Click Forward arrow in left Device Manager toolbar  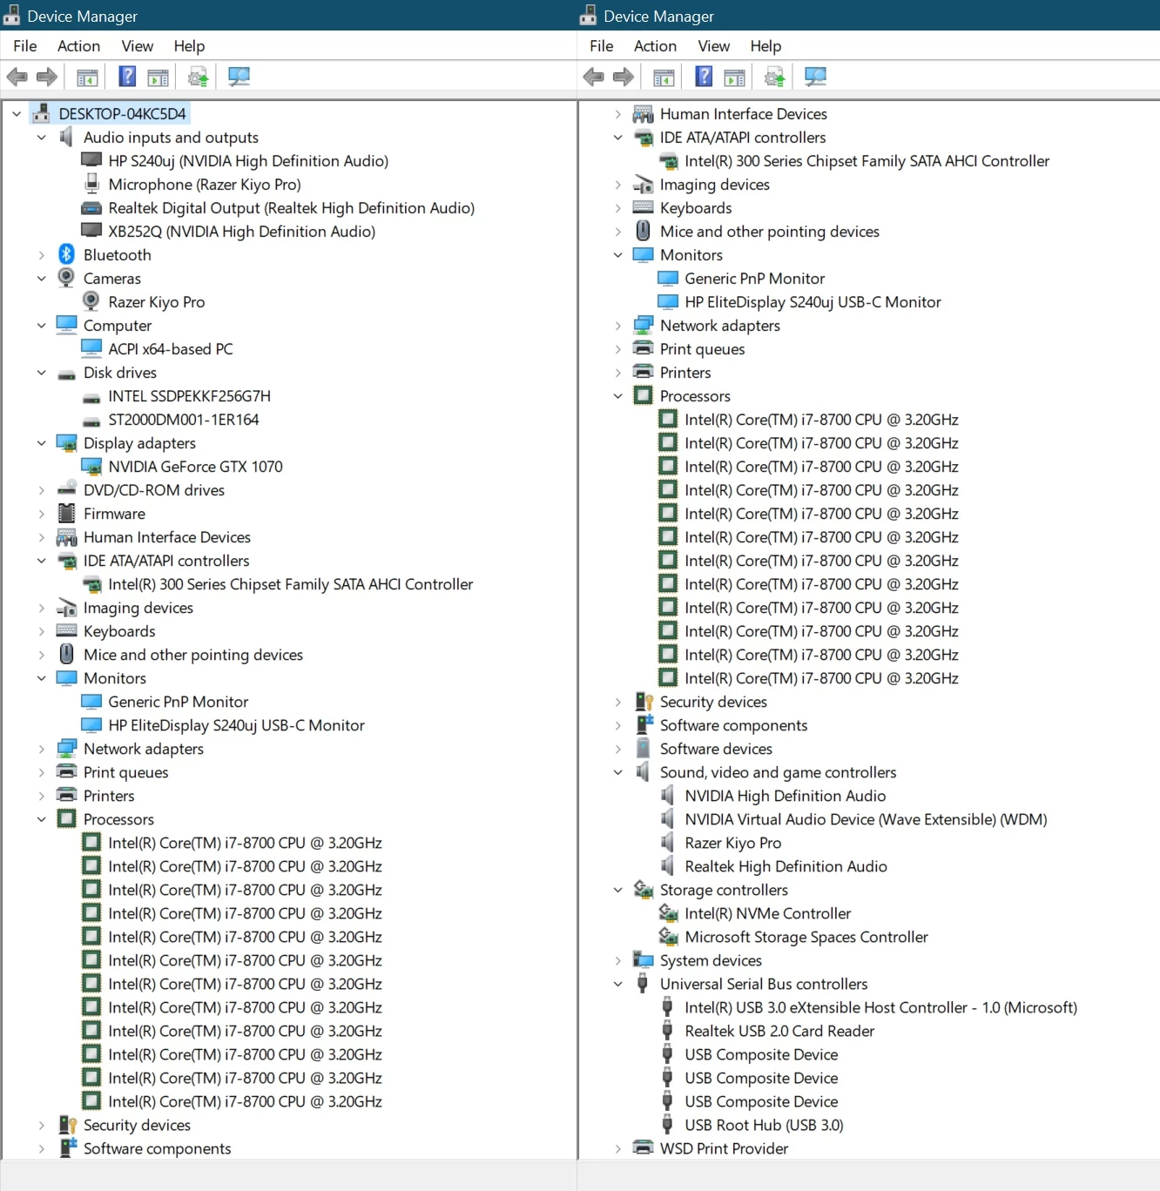click(x=47, y=77)
